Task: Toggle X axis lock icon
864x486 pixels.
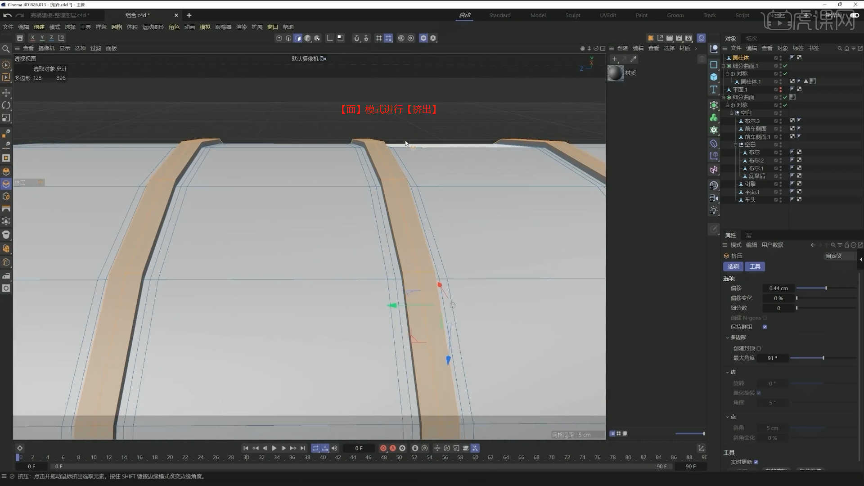Action: [32, 38]
